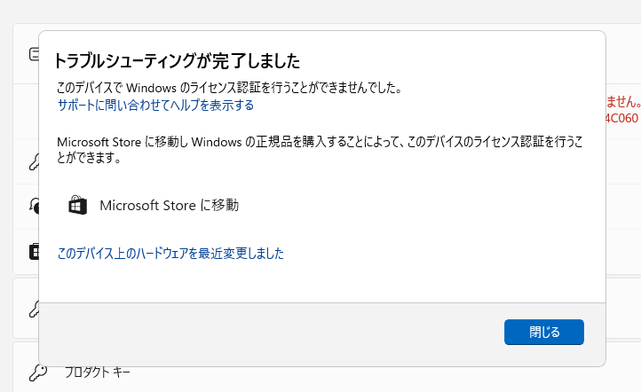Click the red error text ending in "ません。"
This screenshot has width=641, height=392.
pyautogui.click(x=622, y=101)
